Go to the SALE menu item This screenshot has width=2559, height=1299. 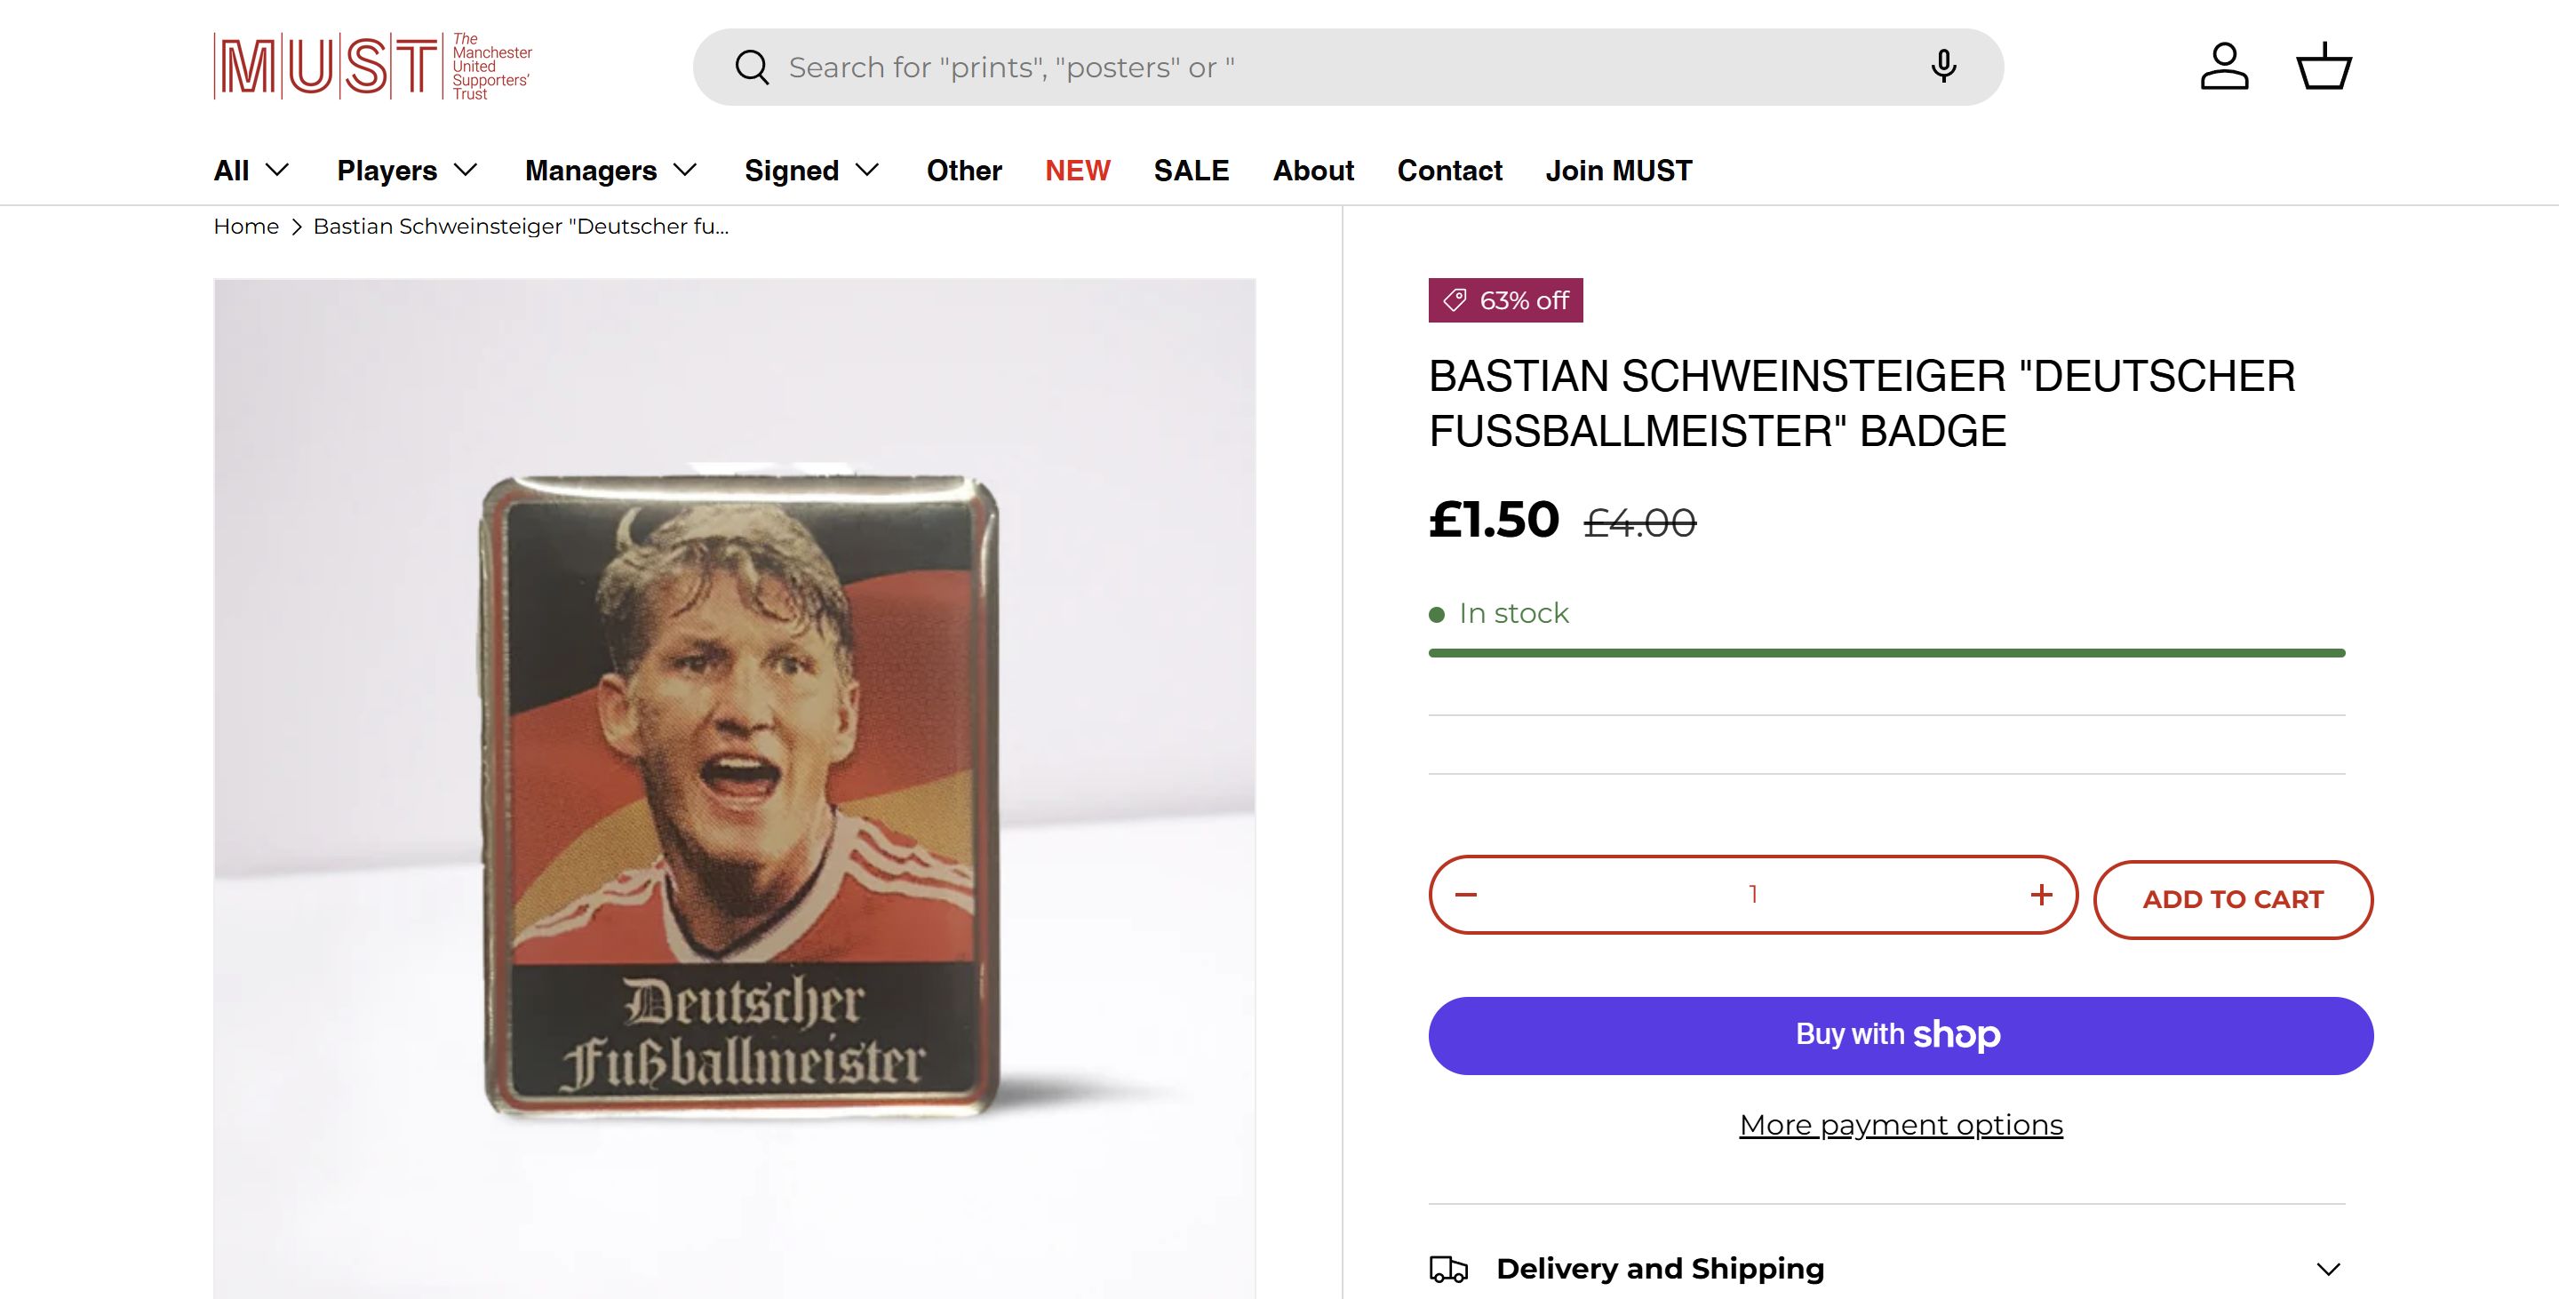pos(1191,171)
